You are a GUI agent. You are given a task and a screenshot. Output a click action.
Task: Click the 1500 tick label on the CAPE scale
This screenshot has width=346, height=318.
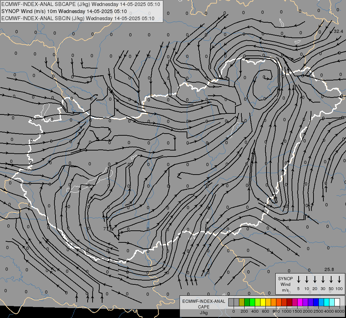(x=297, y=311)
